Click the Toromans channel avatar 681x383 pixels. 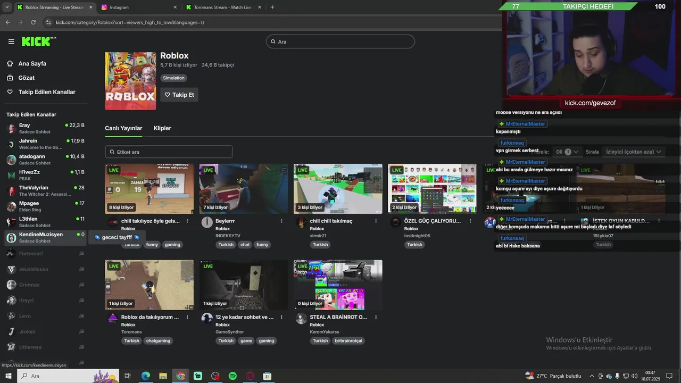coord(113,319)
